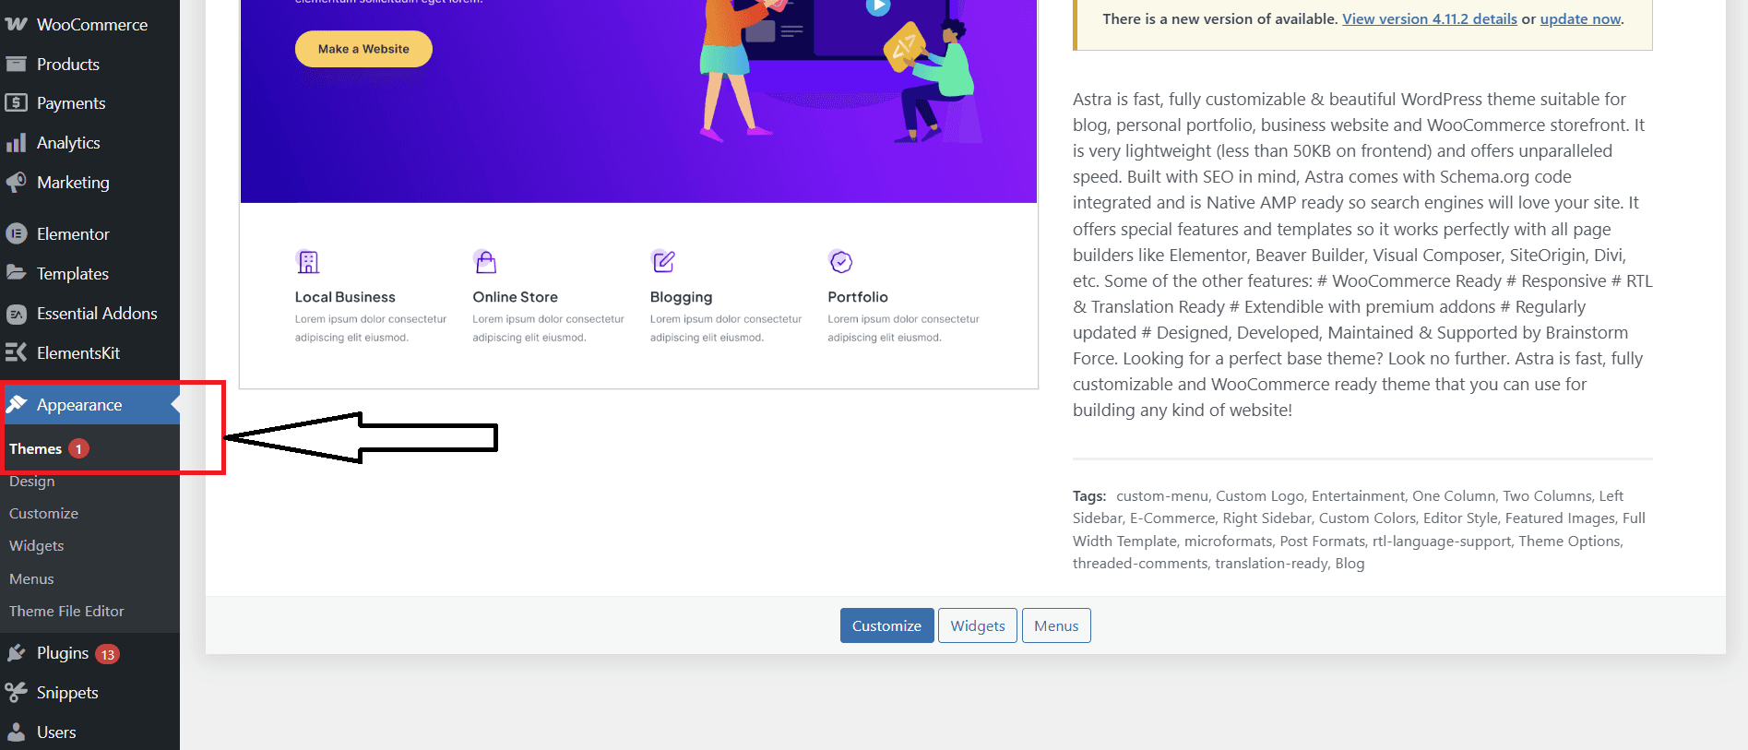Click the Themes update count badge
Screen dimensions: 1748x750
point(79,449)
